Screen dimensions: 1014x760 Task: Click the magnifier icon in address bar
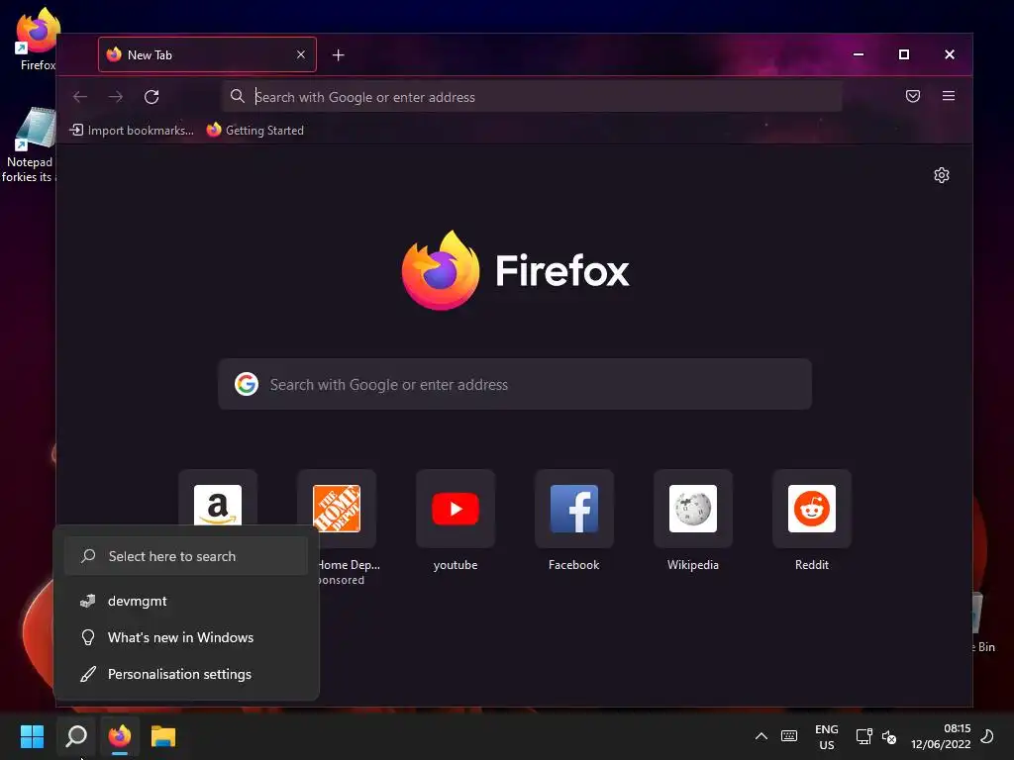pyautogui.click(x=238, y=96)
